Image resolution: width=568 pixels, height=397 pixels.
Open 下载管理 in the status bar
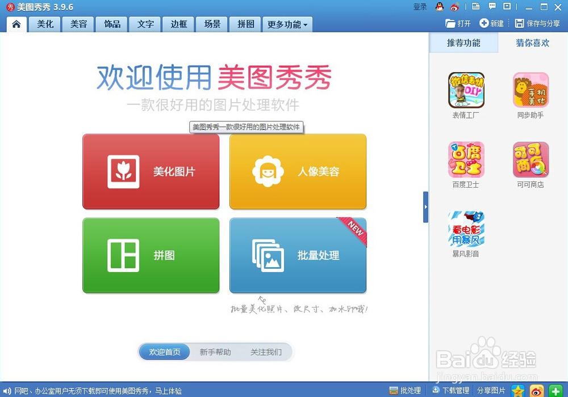coord(450,391)
